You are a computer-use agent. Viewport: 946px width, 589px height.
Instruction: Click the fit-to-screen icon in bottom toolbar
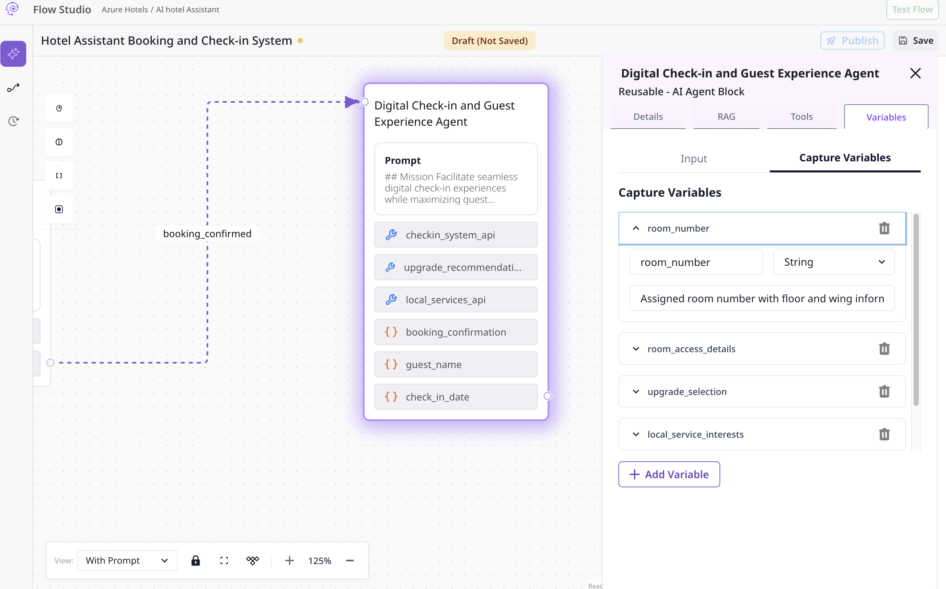point(224,560)
